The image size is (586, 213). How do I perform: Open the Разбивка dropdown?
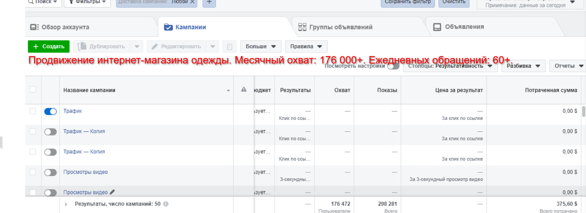pos(523,66)
